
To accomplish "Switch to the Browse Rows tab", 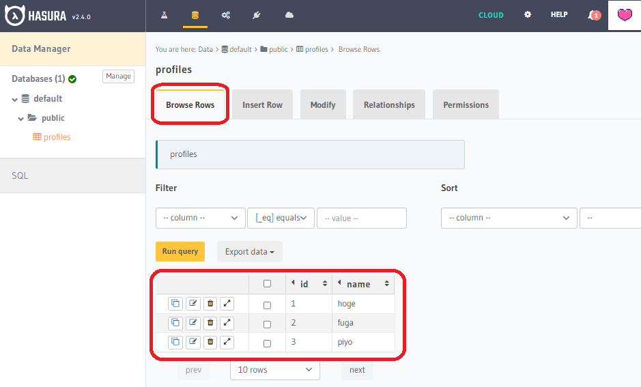I will [x=190, y=104].
